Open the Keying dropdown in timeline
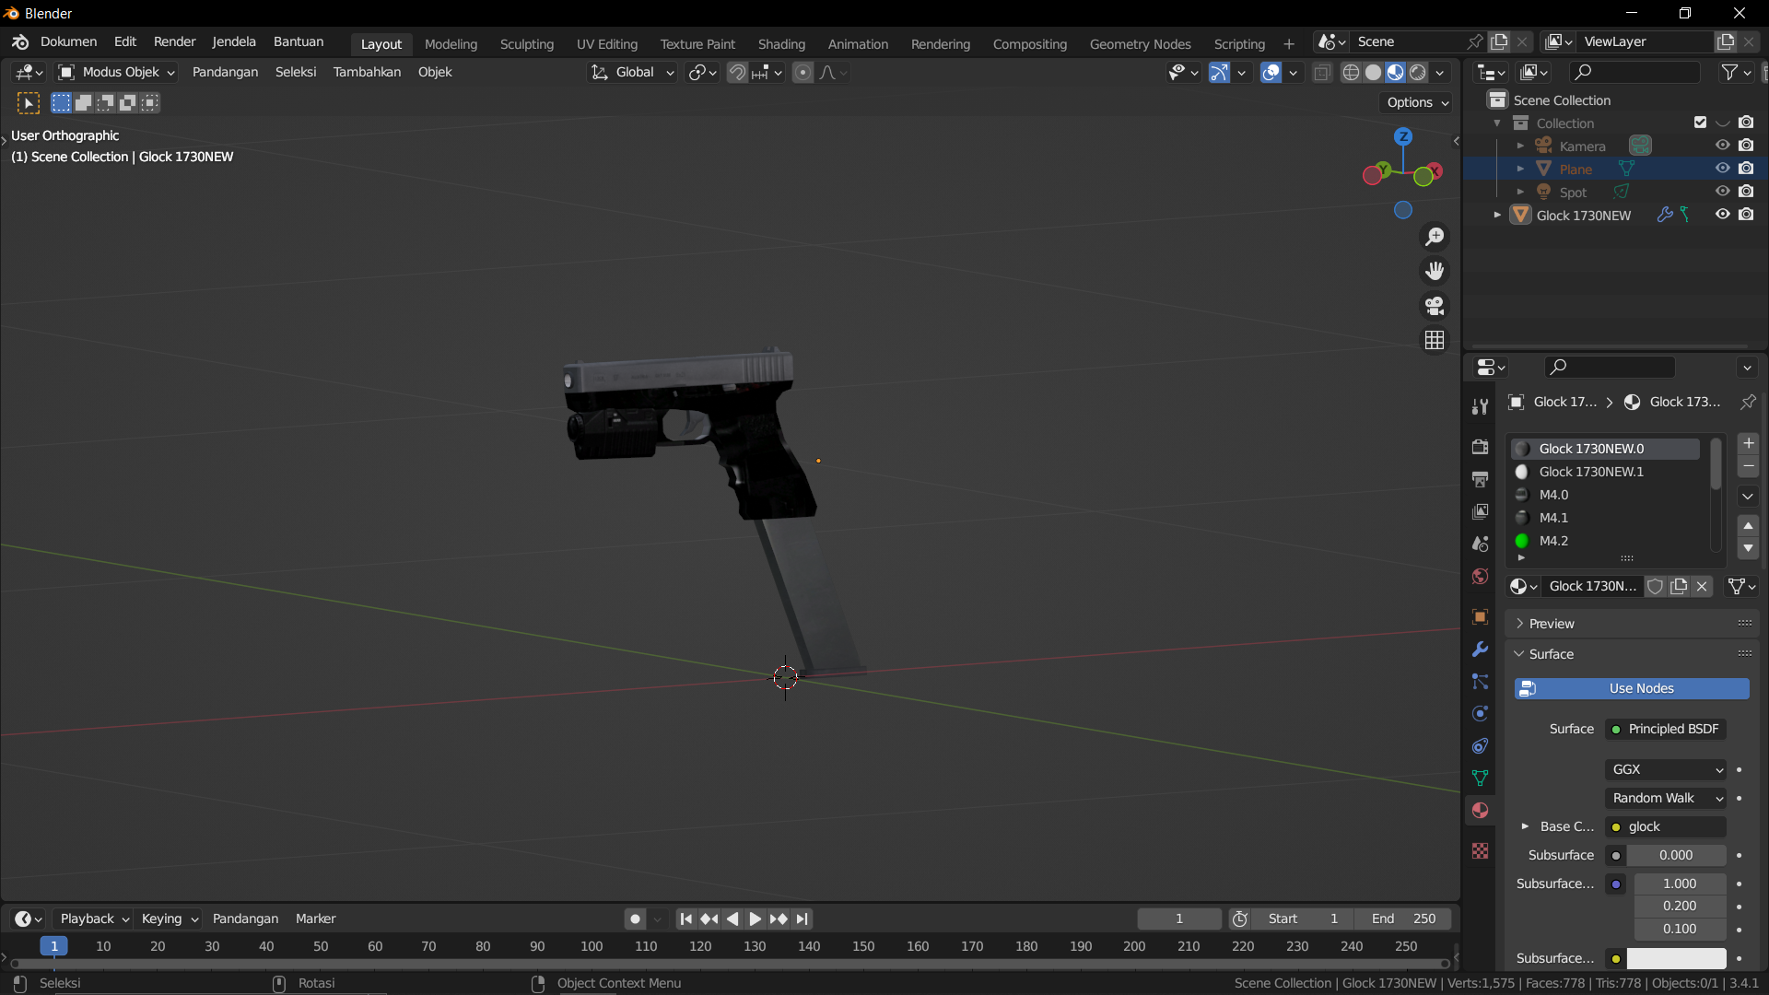 [x=170, y=919]
